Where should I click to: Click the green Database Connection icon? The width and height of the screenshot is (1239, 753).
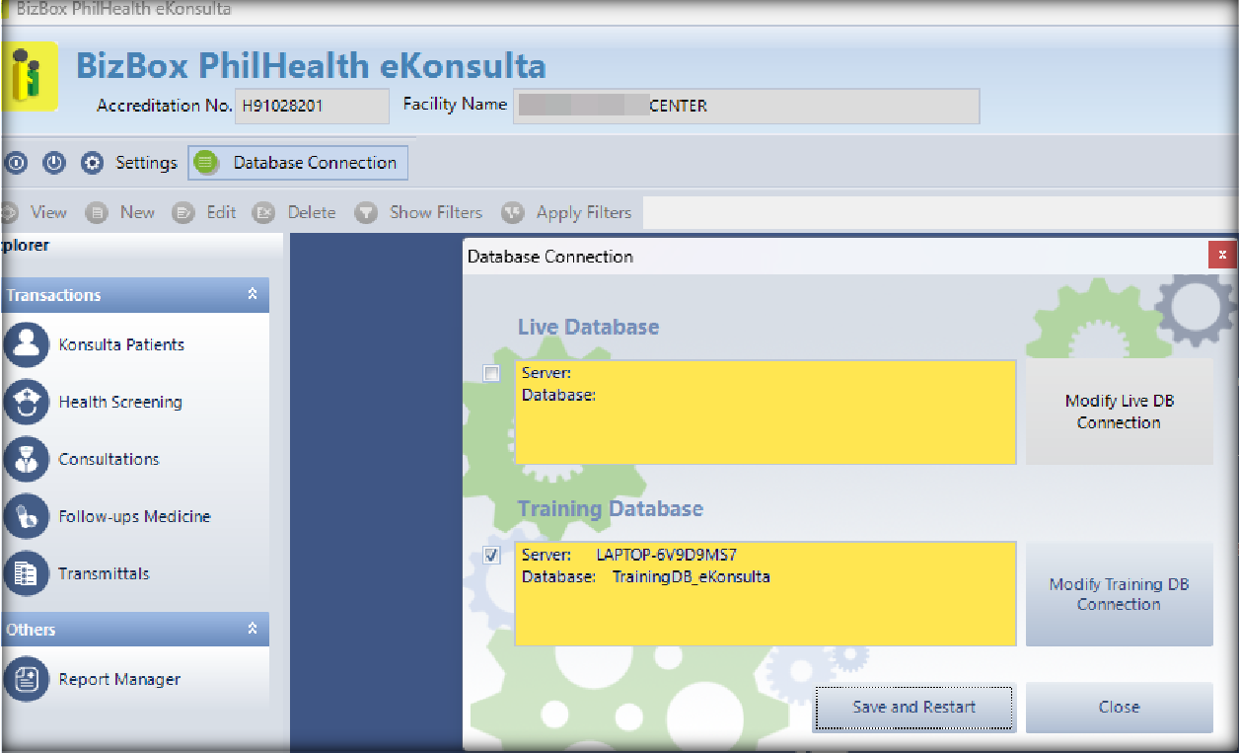[x=206, y=163]
